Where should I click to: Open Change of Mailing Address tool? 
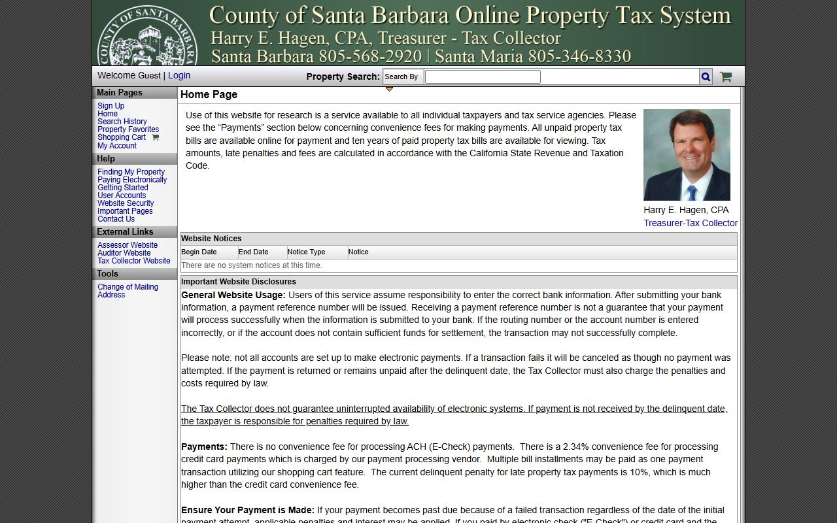(x=128, y=291)
